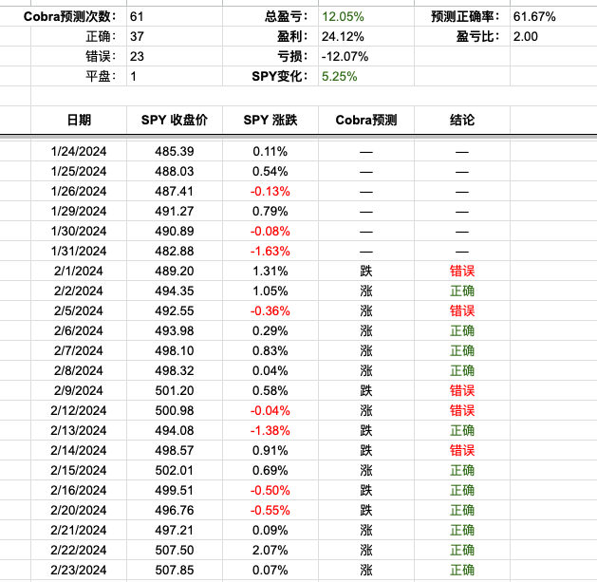597x582 pixels.
Task: Select closing price 494.08
Action: click(x=175, y=430)
